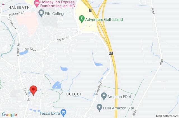Click the HALBEATH area label
The image size is (179, 118).
click(19, 7)
